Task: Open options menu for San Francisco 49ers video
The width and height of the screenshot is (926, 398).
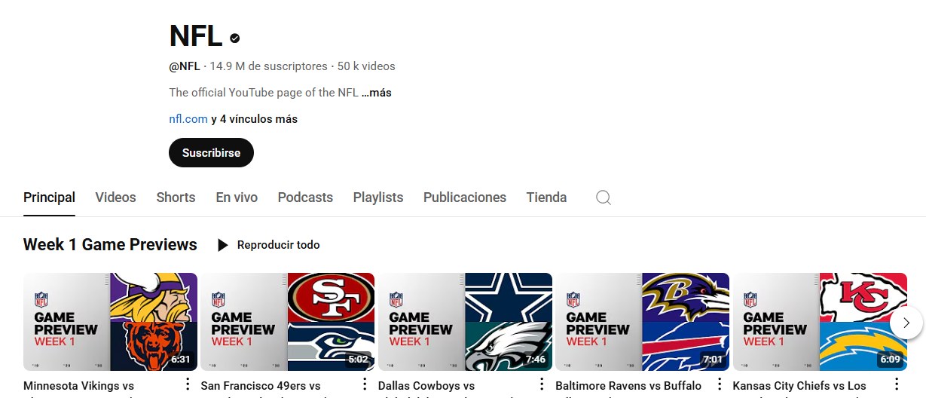Action: [365, 384]
